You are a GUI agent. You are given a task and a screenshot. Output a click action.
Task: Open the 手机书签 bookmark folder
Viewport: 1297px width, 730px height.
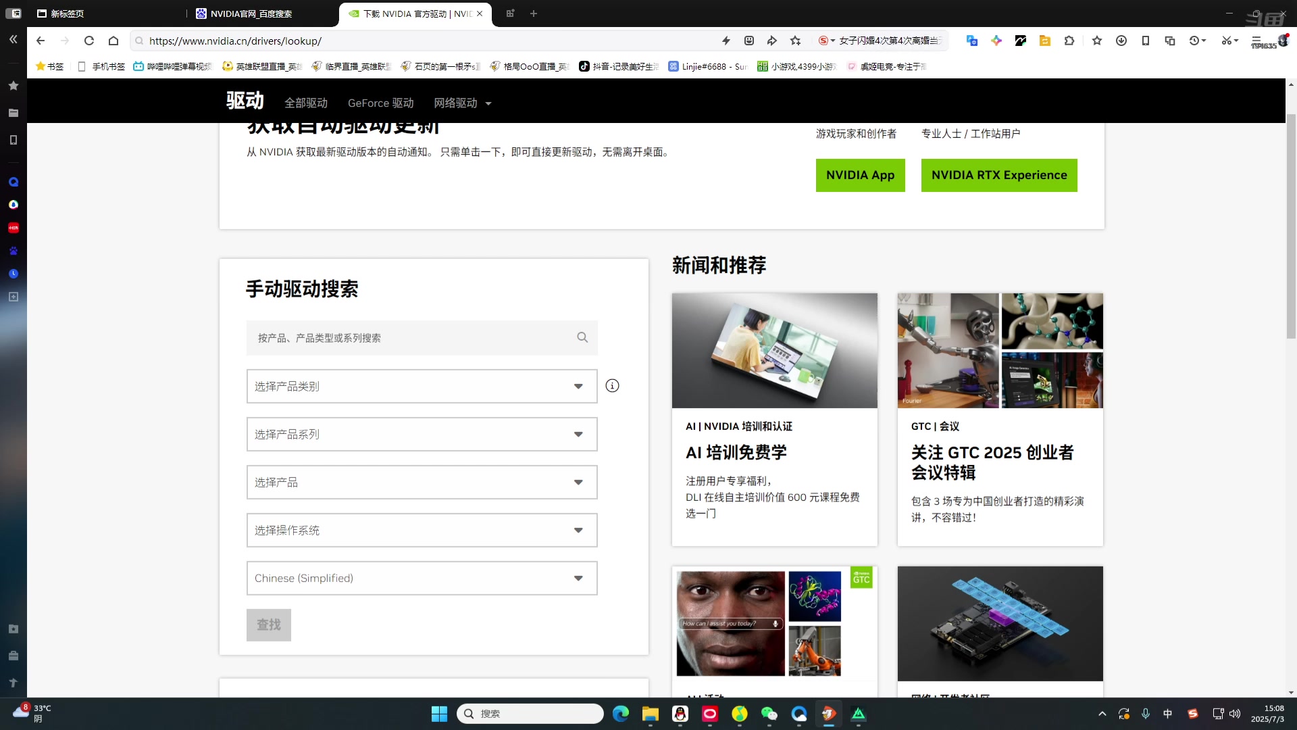[101, 66]
